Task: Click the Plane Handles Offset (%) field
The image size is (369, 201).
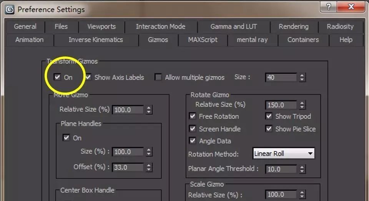Action: pyautogui.click(x=128, y=167)
